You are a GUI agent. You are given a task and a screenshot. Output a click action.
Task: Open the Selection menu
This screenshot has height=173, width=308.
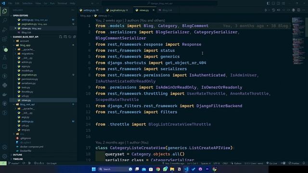27,3
